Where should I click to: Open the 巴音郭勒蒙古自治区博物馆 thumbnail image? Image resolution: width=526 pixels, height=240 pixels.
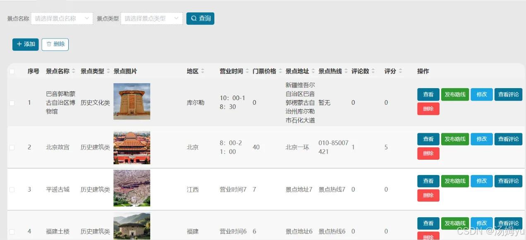(132, 101)
